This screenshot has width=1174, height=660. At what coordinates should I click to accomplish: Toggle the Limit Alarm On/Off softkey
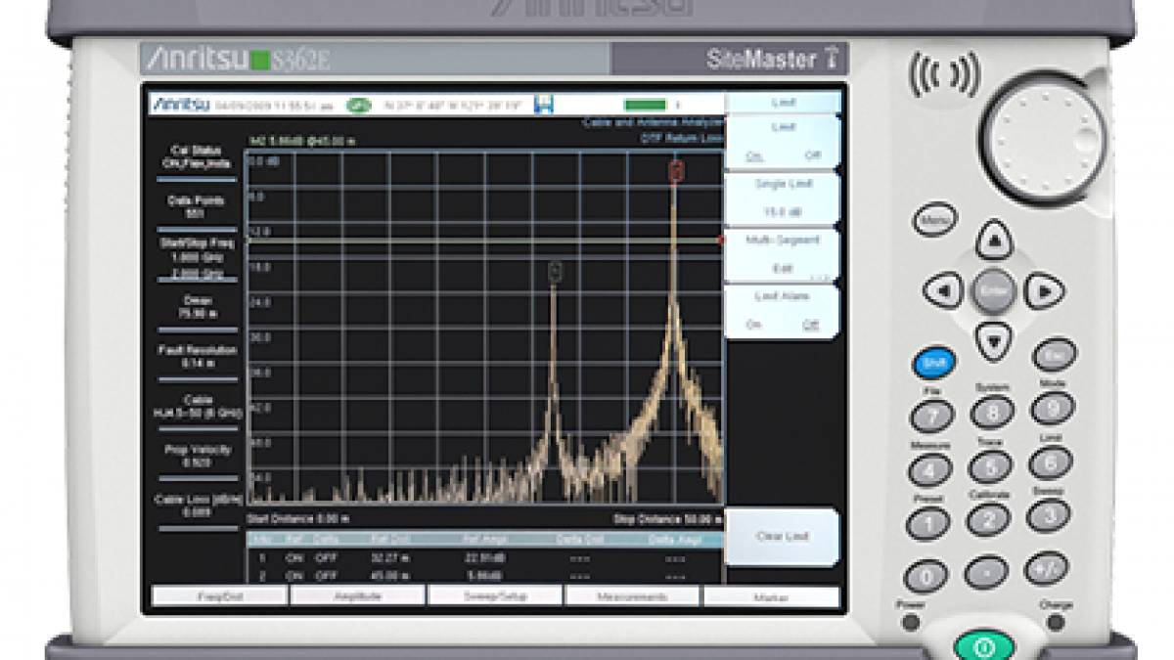click(x=783, y=311)
